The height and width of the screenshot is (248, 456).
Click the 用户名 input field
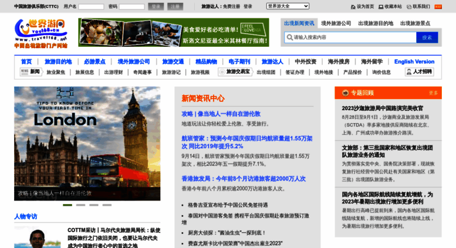pyautogui.click(x=91, y=6)
